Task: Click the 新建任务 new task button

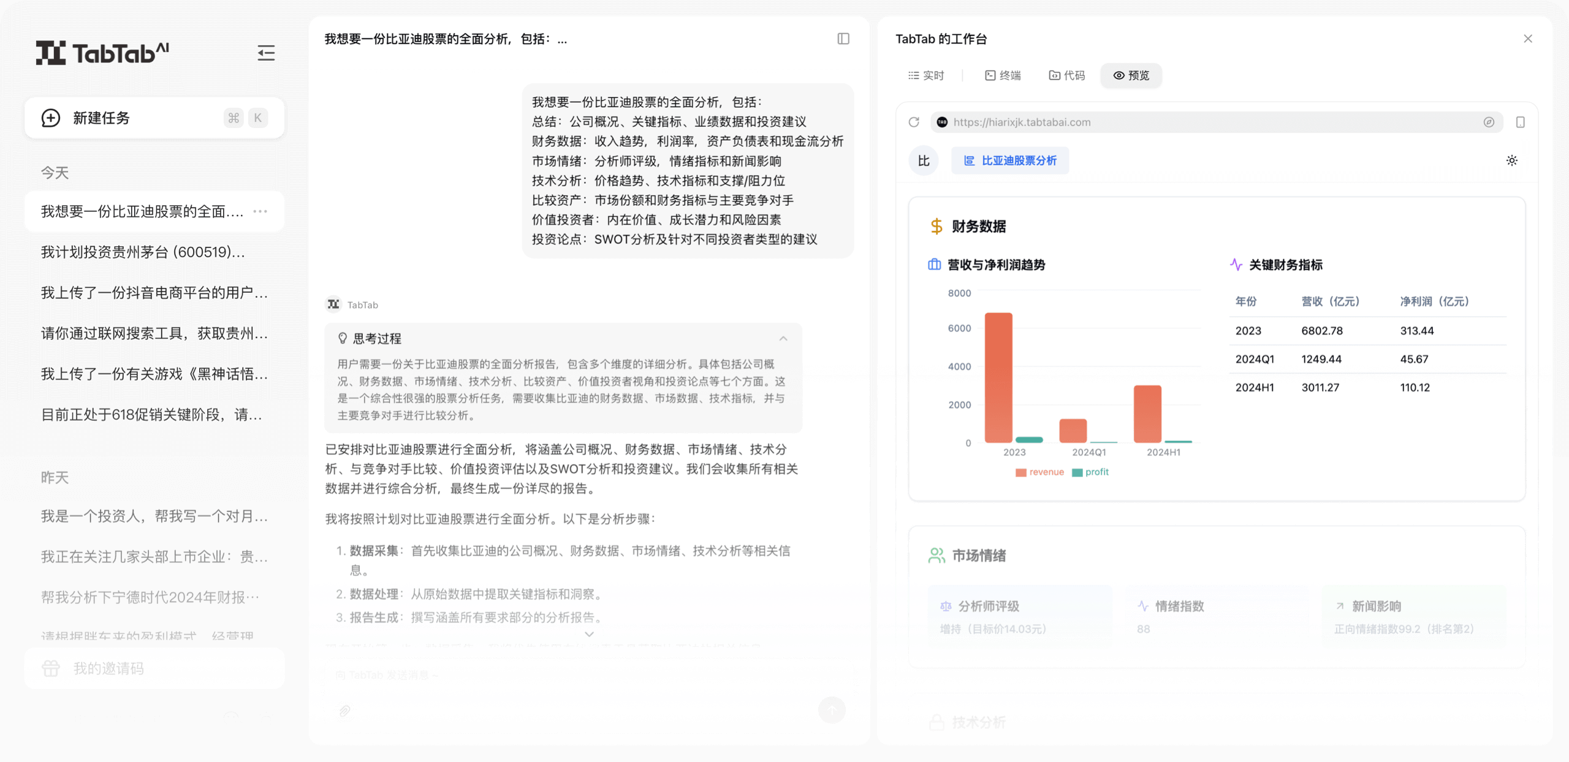Action: click(154, 118)
